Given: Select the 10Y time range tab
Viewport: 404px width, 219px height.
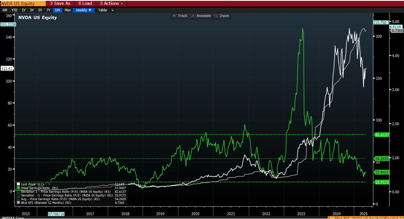Looking at the screenshot, I should (x=57, y=10).
